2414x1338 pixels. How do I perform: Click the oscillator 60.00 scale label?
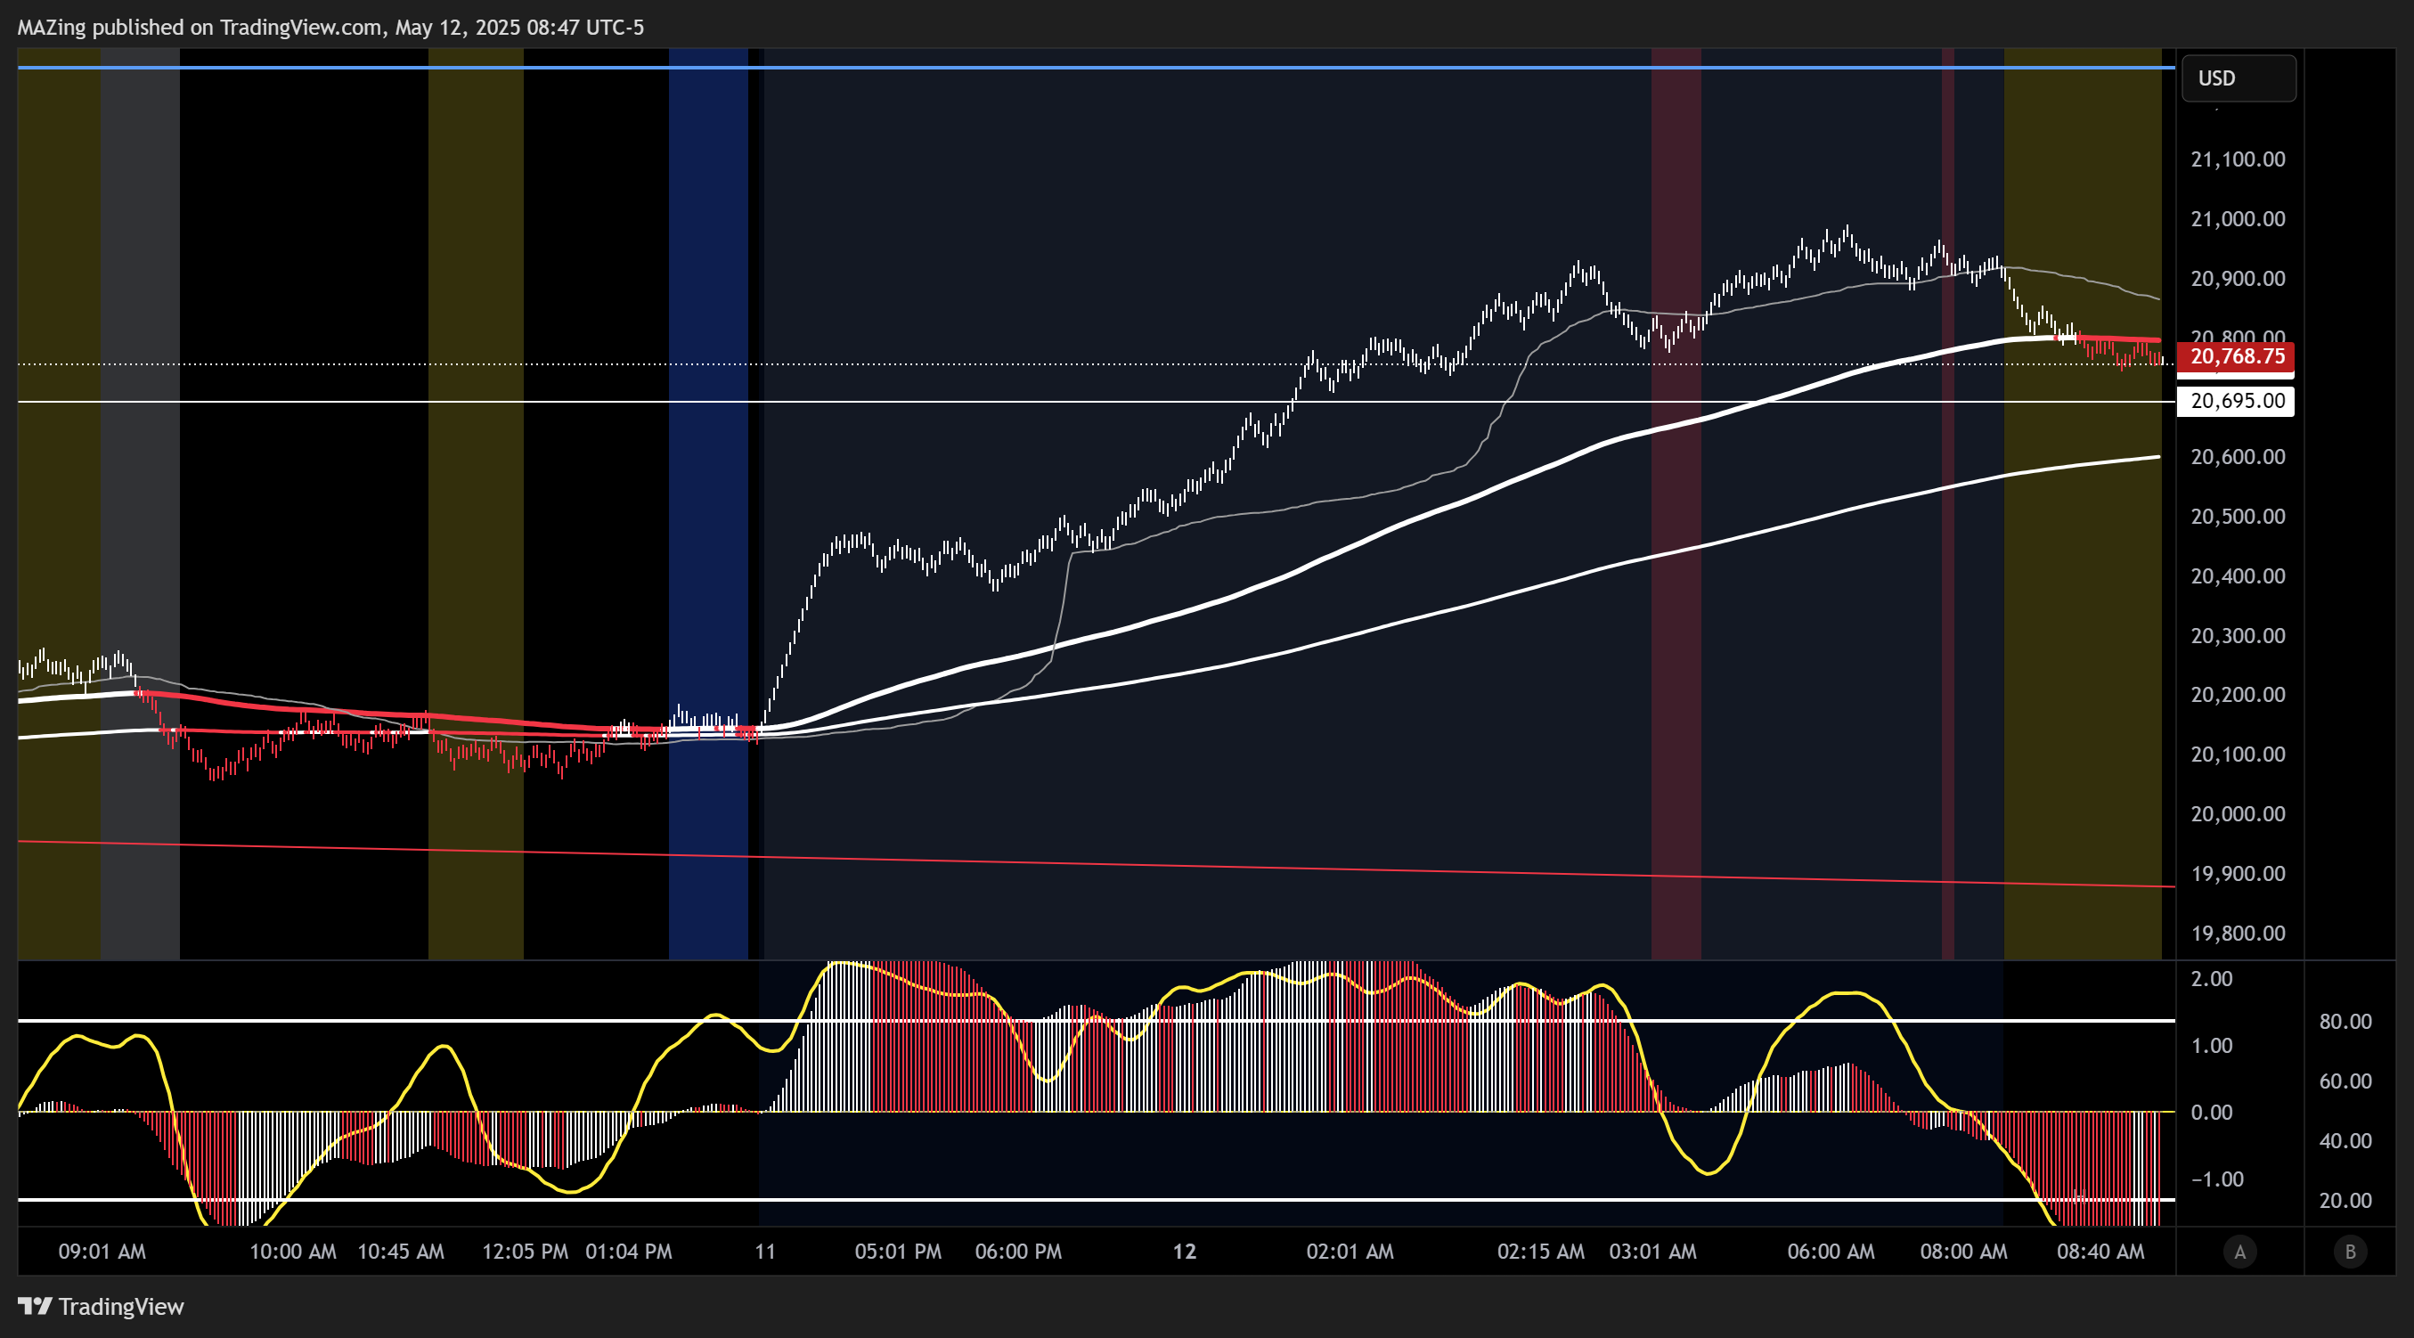(x=2345, y=1081)
